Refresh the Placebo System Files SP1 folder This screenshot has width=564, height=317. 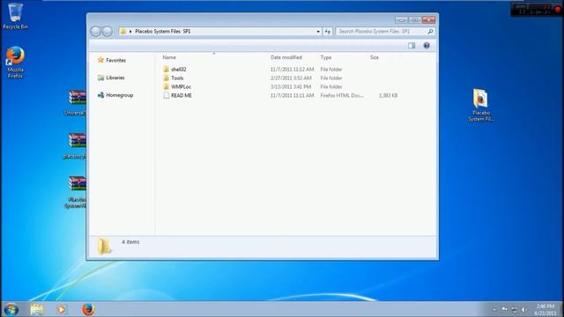327,32
